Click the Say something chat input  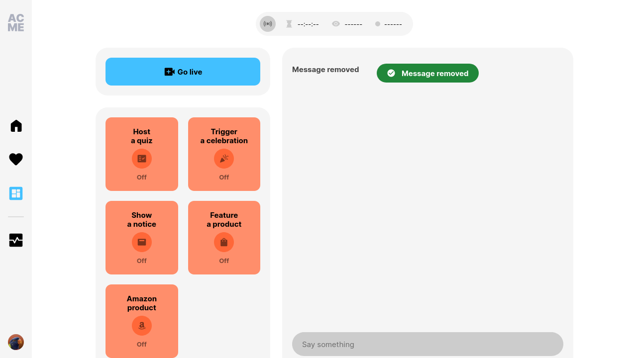[x=427, y=344]
